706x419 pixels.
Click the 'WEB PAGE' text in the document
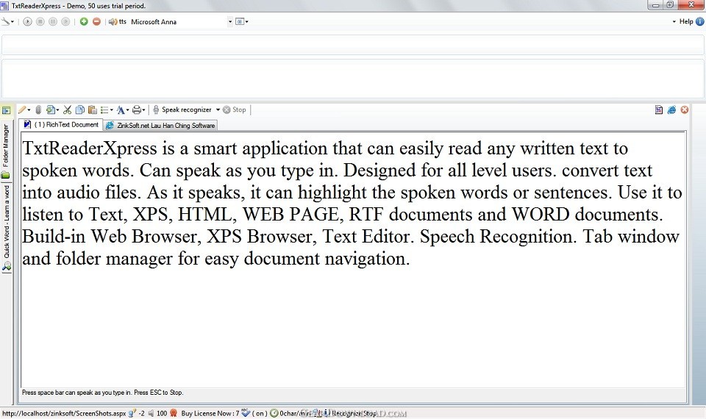coord(290,214)
